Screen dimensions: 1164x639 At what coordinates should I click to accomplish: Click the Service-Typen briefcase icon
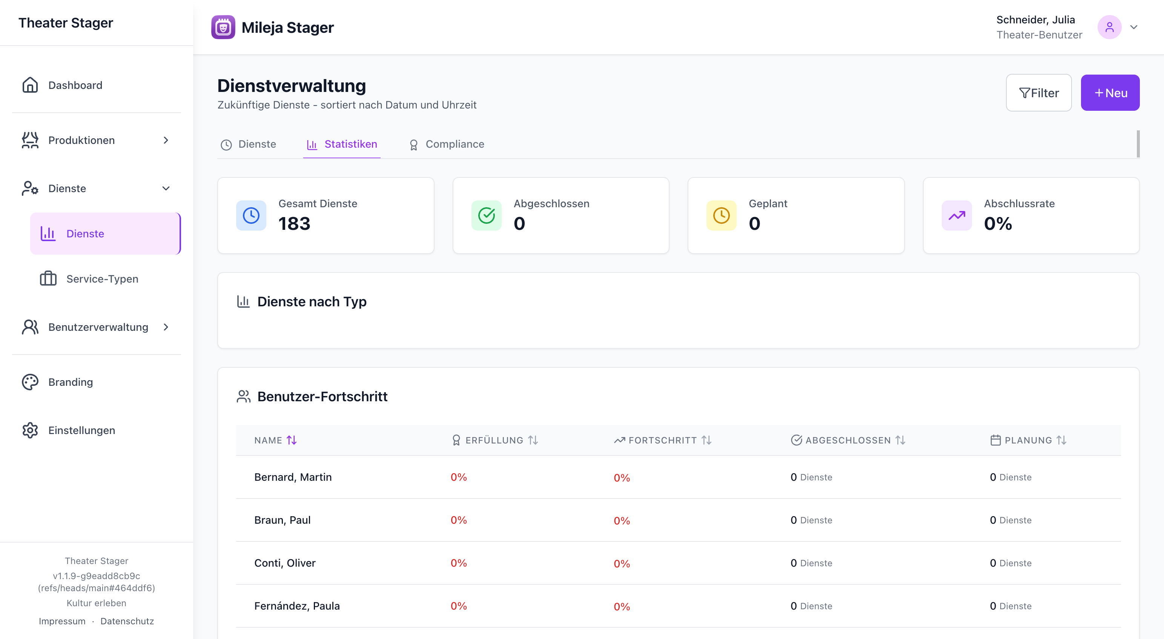pyautogui.click(x=48, y=278)
